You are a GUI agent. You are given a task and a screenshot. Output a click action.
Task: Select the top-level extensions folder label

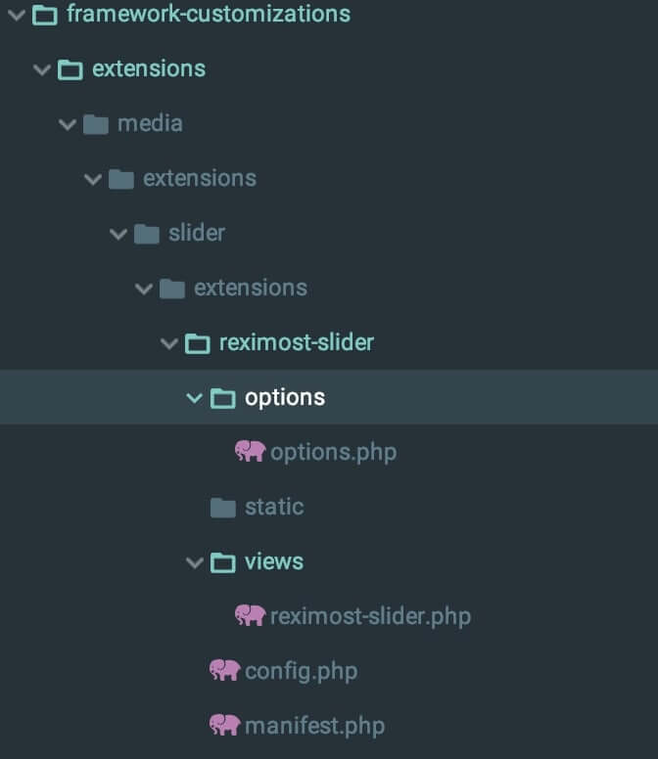149,68
